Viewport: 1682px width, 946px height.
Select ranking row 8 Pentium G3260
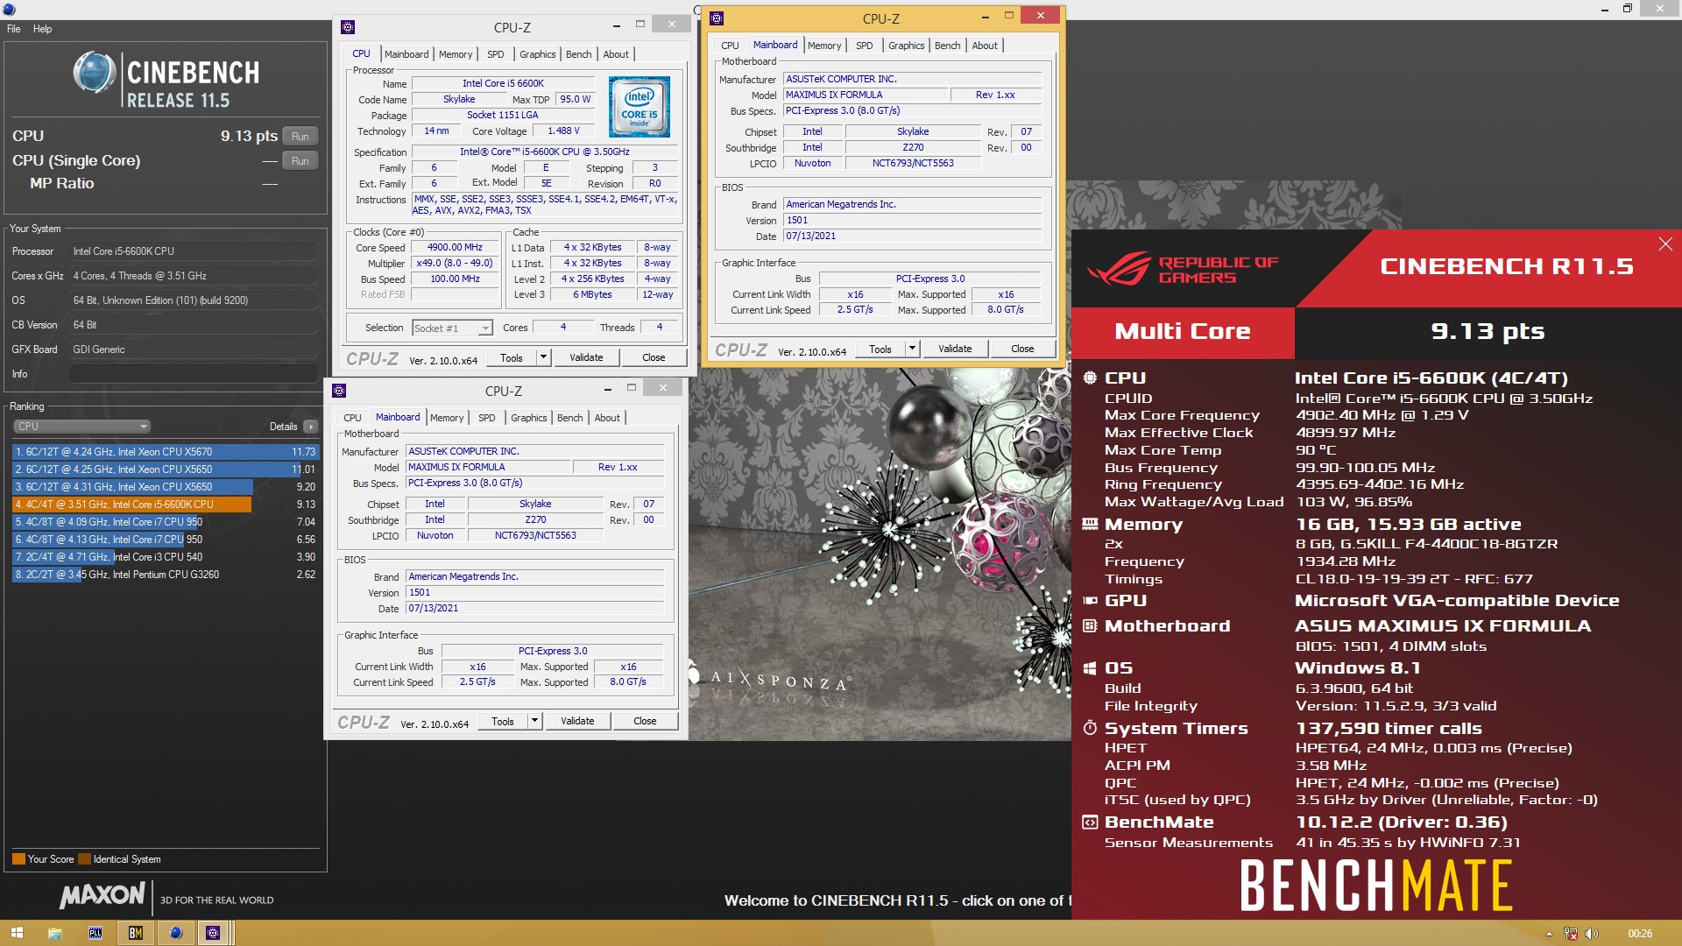pos(165,575)
